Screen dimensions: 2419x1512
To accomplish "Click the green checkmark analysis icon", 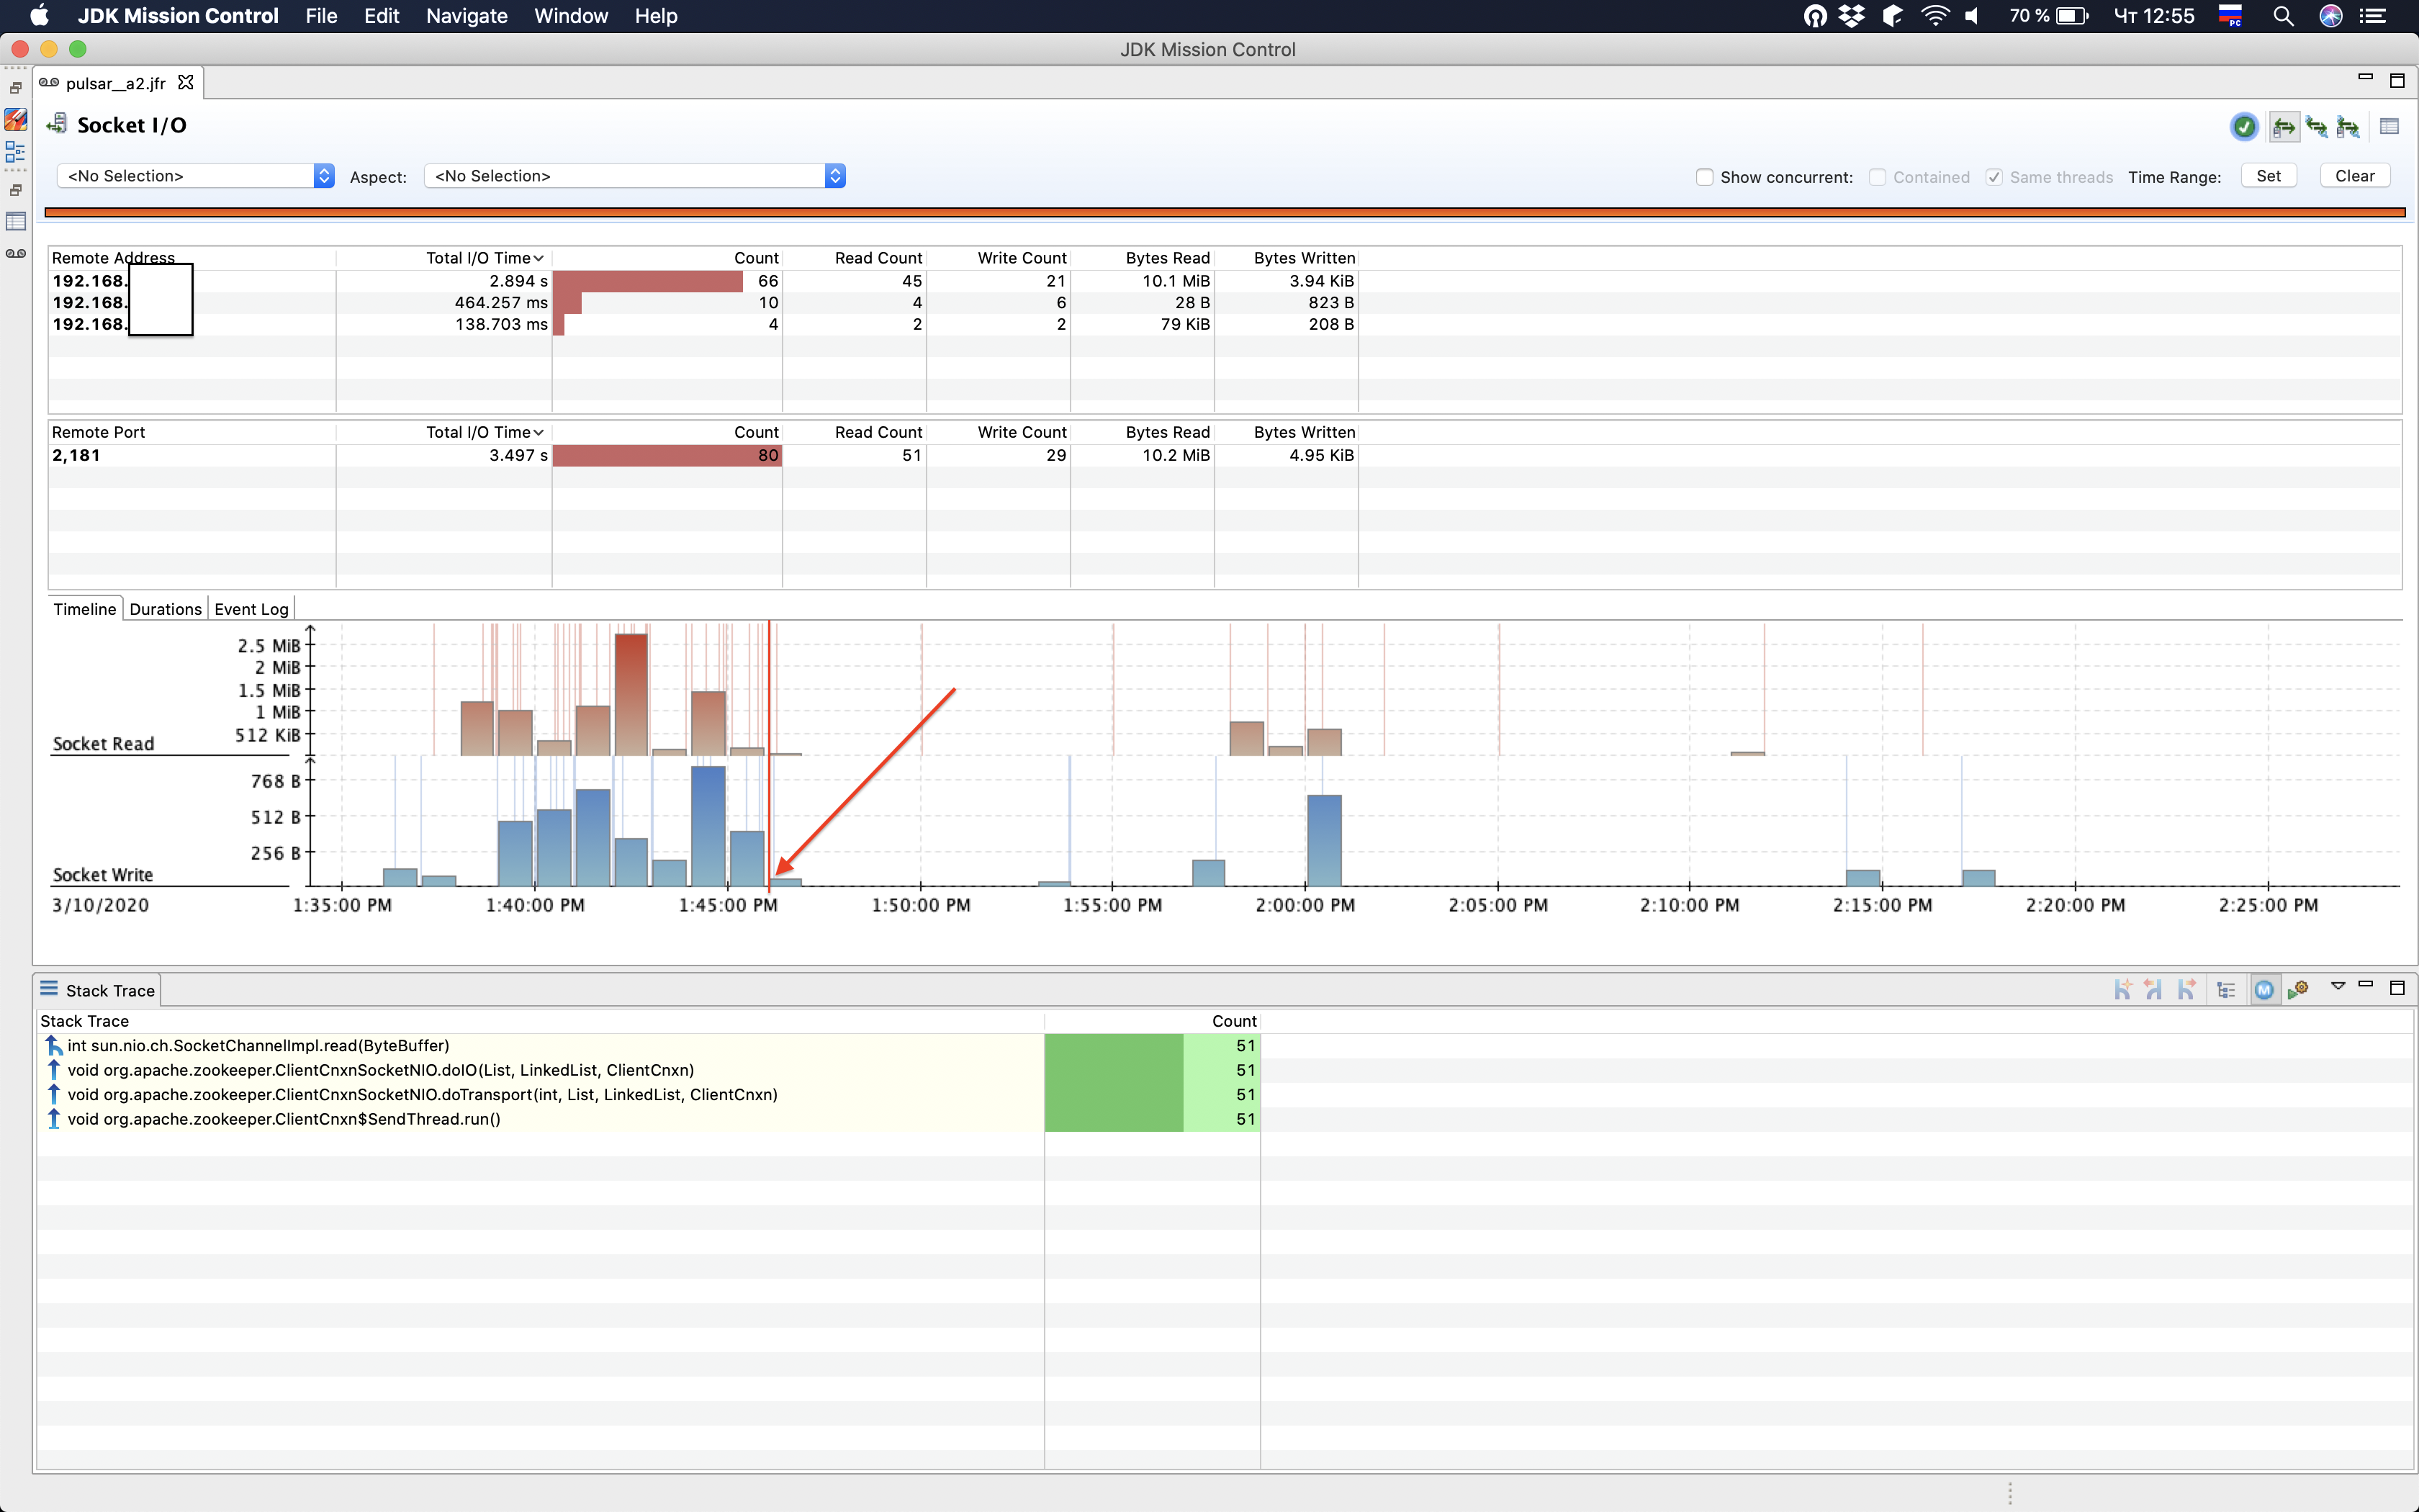I will pos(2244,127).
